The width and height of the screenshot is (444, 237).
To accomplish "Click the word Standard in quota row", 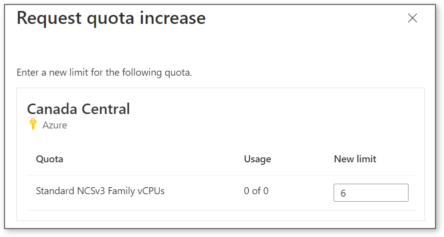I will pyautogui.click(x=55, y=191).
